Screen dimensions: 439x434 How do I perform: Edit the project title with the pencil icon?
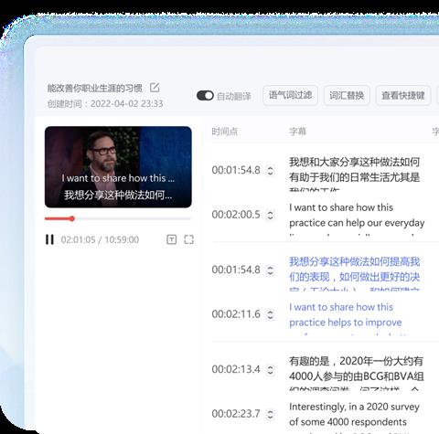155,88
